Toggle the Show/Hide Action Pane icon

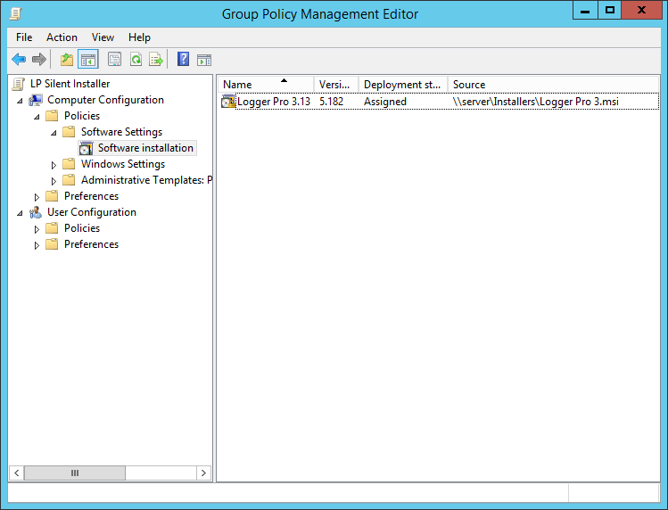click(x=204, y=60)
